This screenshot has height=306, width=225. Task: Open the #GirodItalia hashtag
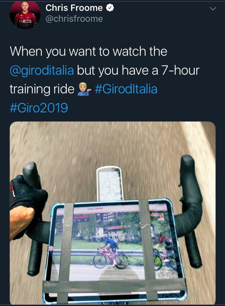(126, 89)
